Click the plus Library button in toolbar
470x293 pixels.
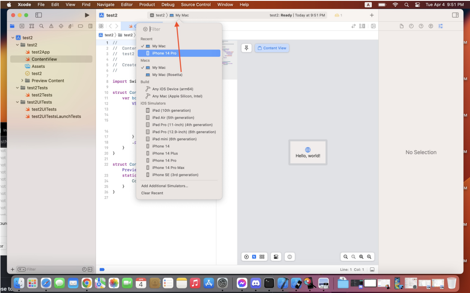372,15
